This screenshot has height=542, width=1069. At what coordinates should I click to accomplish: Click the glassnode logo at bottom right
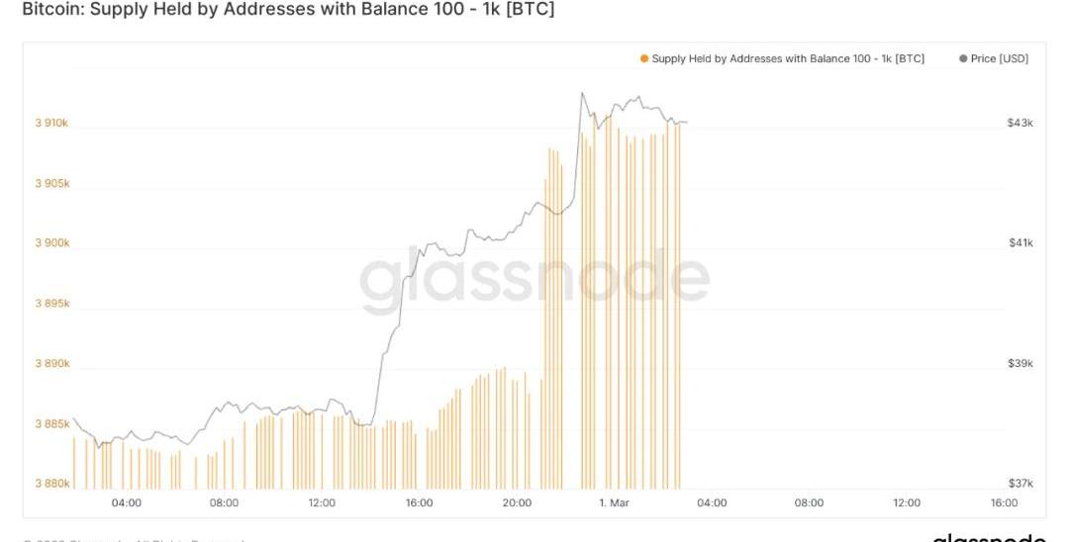pos(988,537)
